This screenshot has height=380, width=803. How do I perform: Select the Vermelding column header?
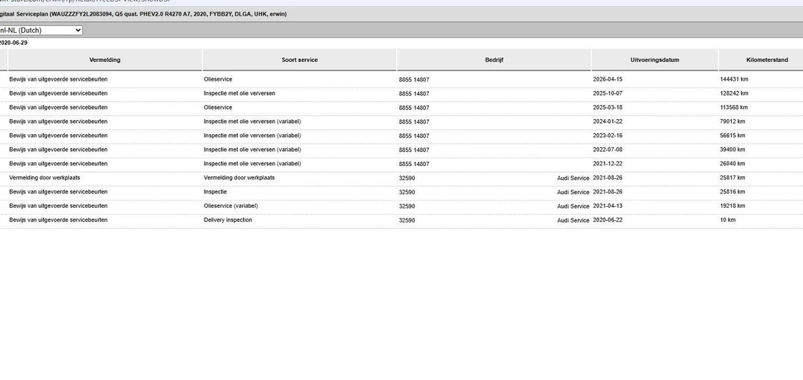[x=105, y=60]
